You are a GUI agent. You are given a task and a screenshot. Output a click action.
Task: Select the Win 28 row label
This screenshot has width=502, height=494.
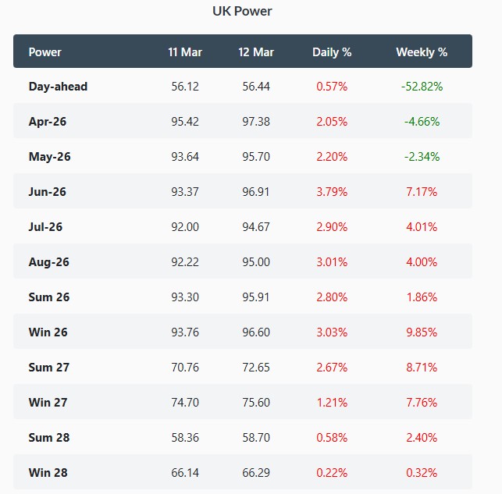[x=48, y=473]
